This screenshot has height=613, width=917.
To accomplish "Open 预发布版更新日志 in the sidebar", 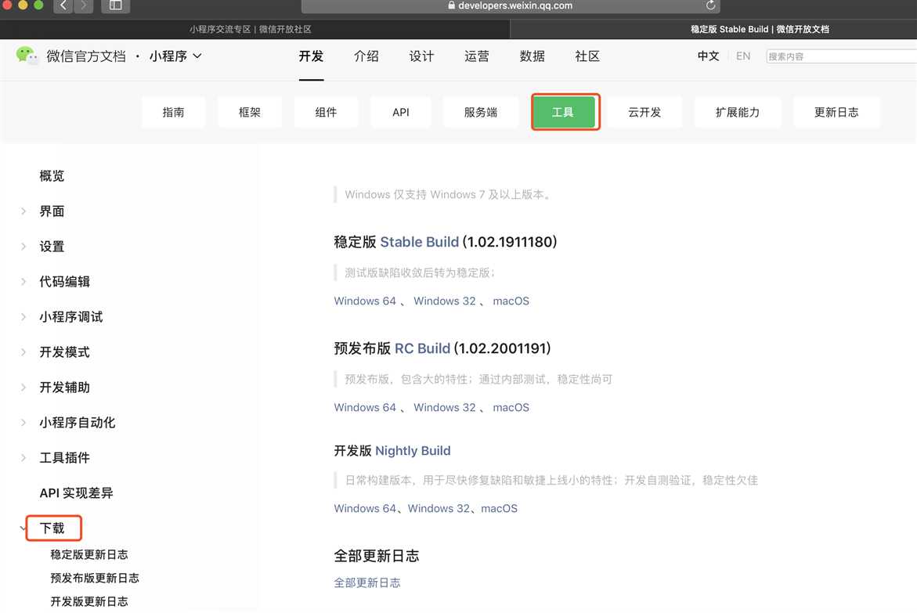I will click(95, 578).
